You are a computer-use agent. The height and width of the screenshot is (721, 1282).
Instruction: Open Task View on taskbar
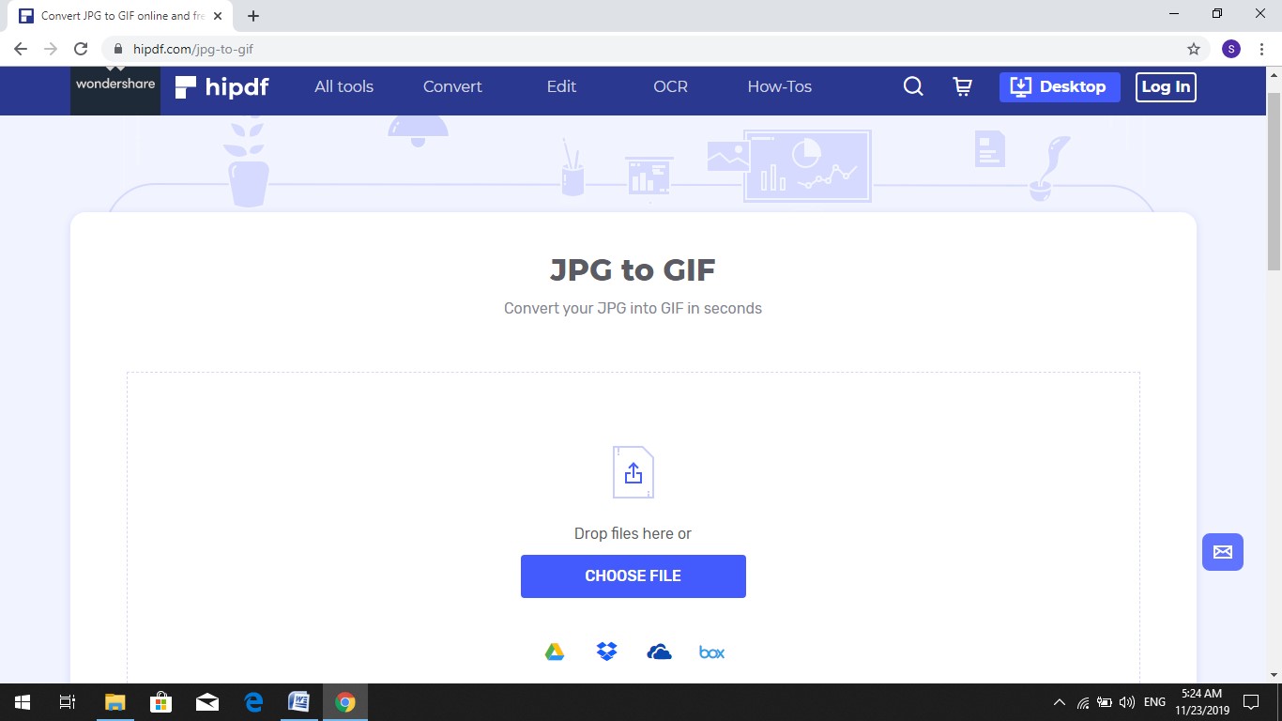(x=68, y=702)
